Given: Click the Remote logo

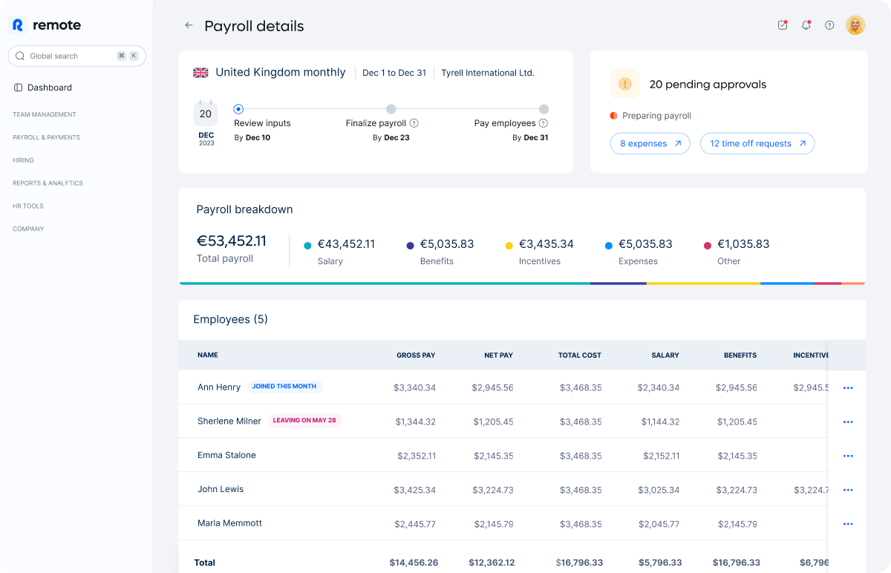Looking at the screenshot, I should pos(48,25).
